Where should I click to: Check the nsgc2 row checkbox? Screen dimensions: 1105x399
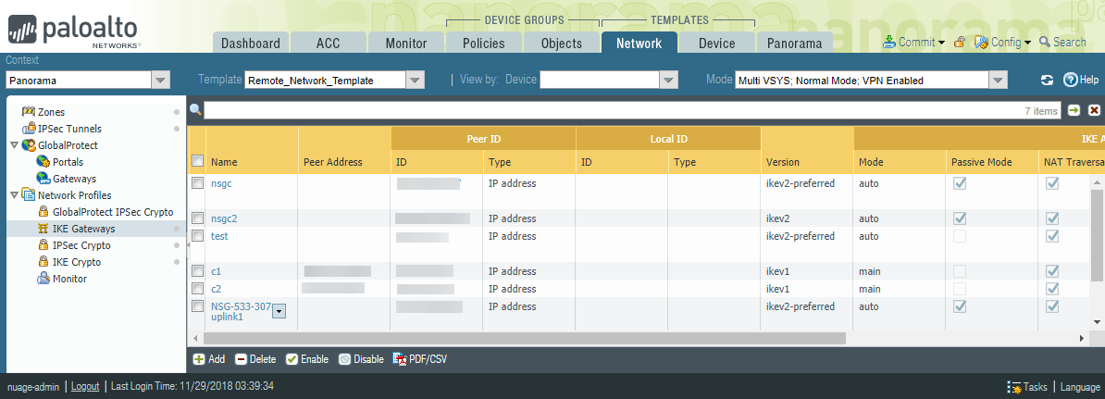pos(198,218)
